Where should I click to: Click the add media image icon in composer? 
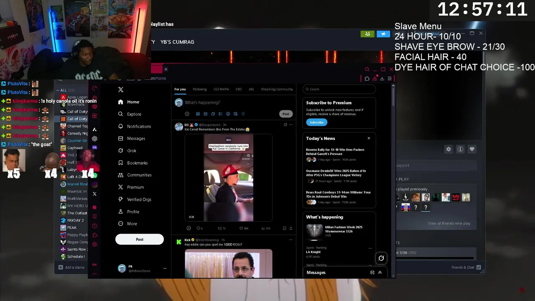pyautogui.click(x=198, y=114)
